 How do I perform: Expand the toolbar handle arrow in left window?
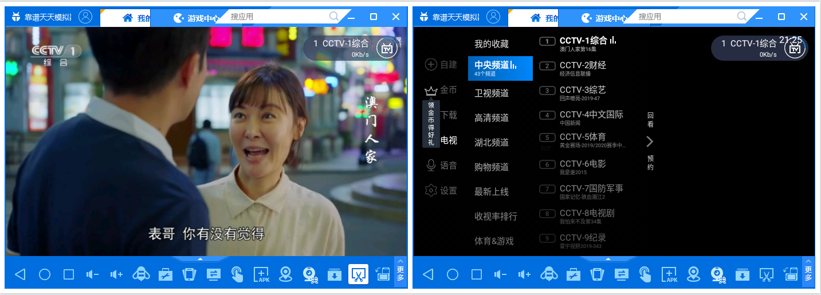click(200, 259)
